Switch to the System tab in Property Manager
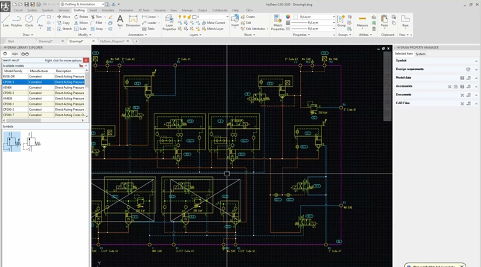The height and width of the screenshot is (267, 481). click(x=420, y=54)
